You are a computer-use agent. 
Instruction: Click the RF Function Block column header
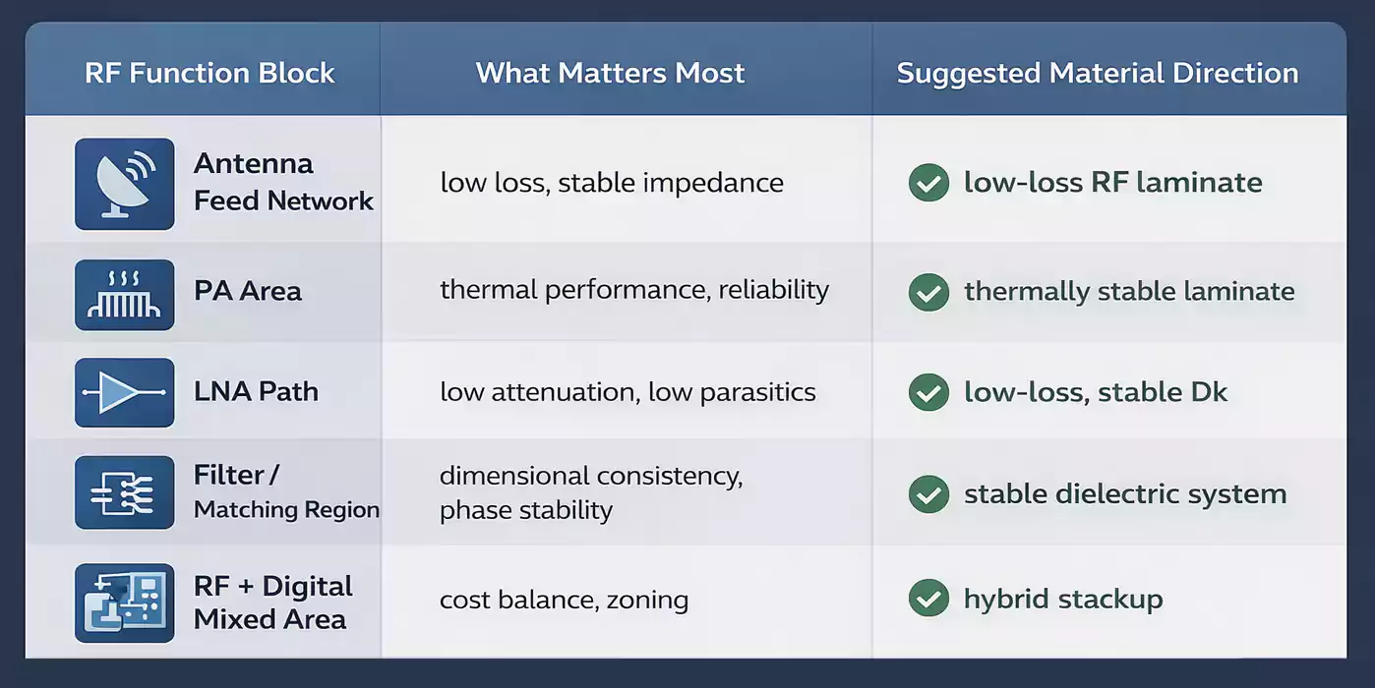click(x=209, y=74)
